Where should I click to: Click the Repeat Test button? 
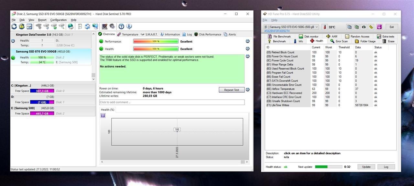[232, 90]
